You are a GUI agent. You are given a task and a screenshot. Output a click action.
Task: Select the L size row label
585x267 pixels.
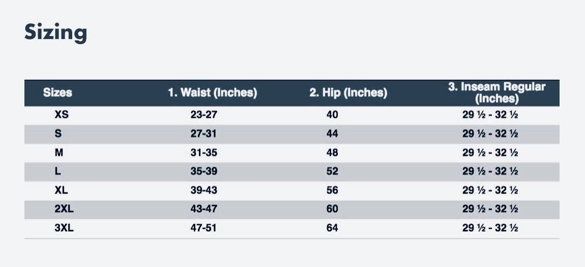[x=57, y=171]
